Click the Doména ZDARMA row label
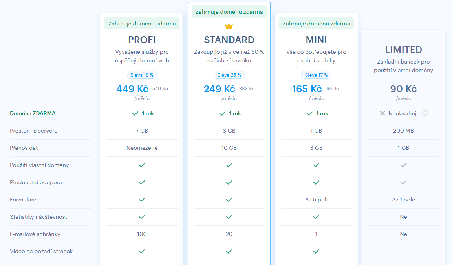 pos(33,113)
